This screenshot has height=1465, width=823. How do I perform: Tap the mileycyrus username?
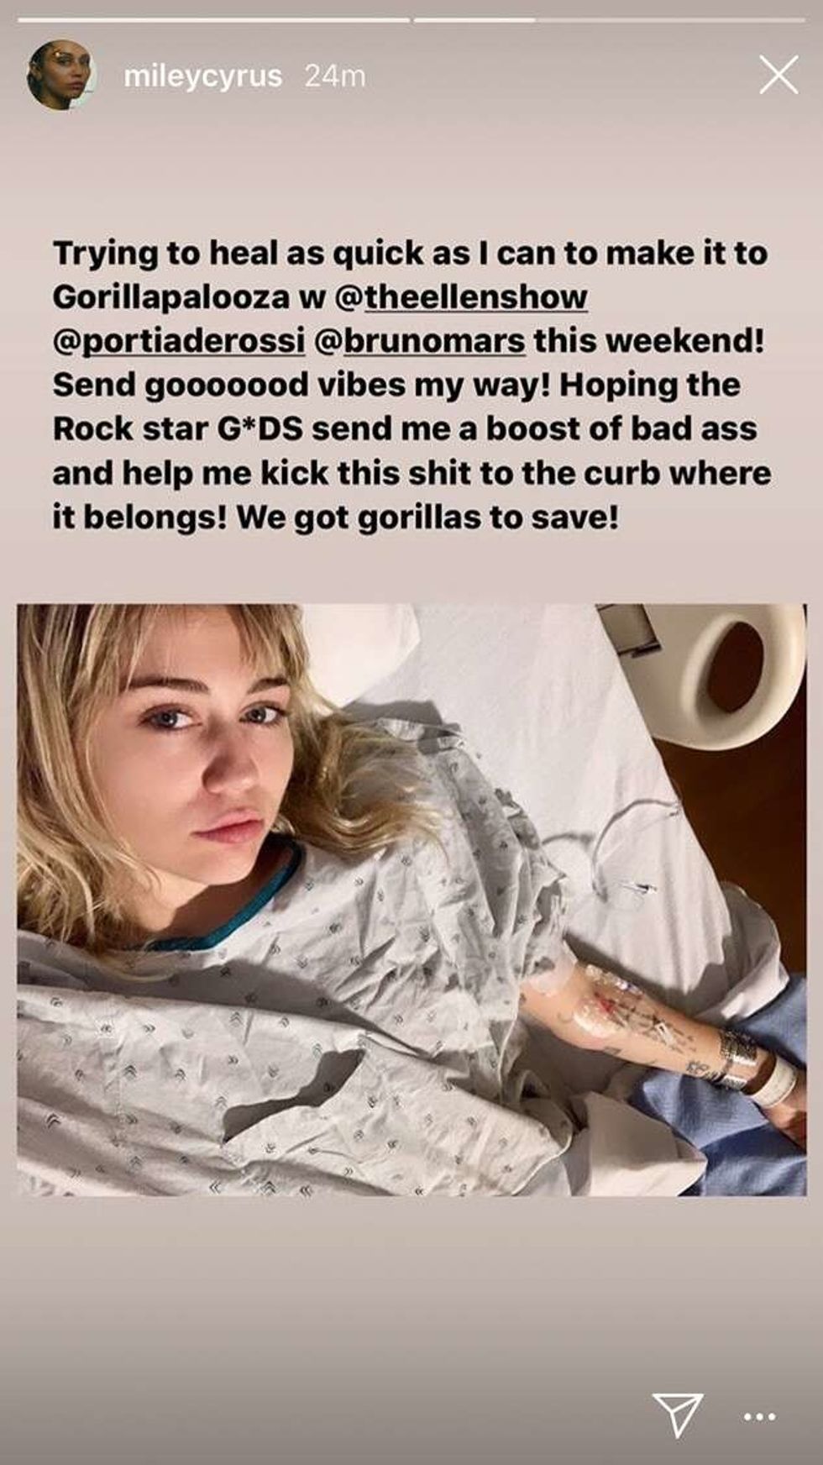202,76
